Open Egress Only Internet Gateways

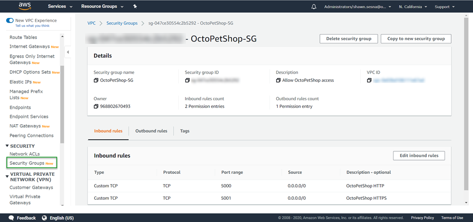click(x=32, y=60)
